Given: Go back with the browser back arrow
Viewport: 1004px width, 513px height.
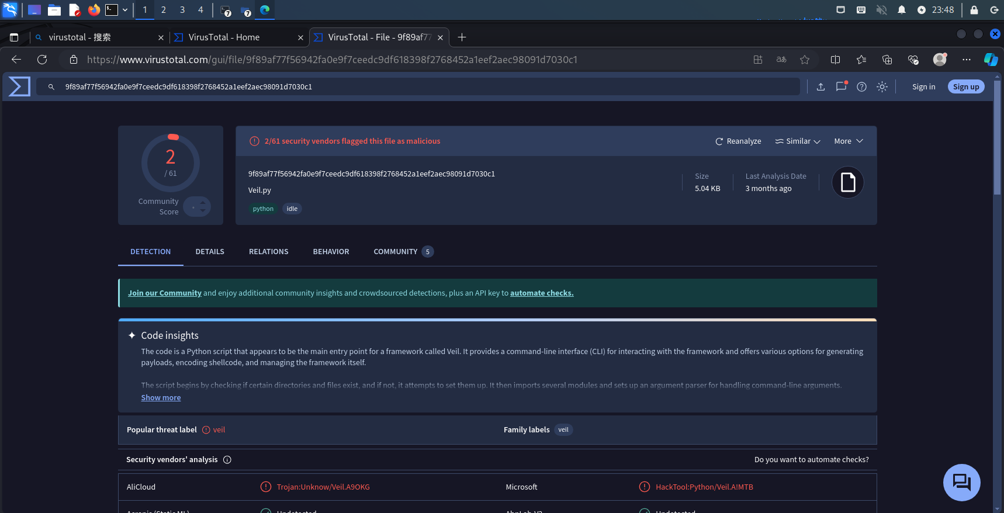Looking at the screenshot, I should (16, 60).
